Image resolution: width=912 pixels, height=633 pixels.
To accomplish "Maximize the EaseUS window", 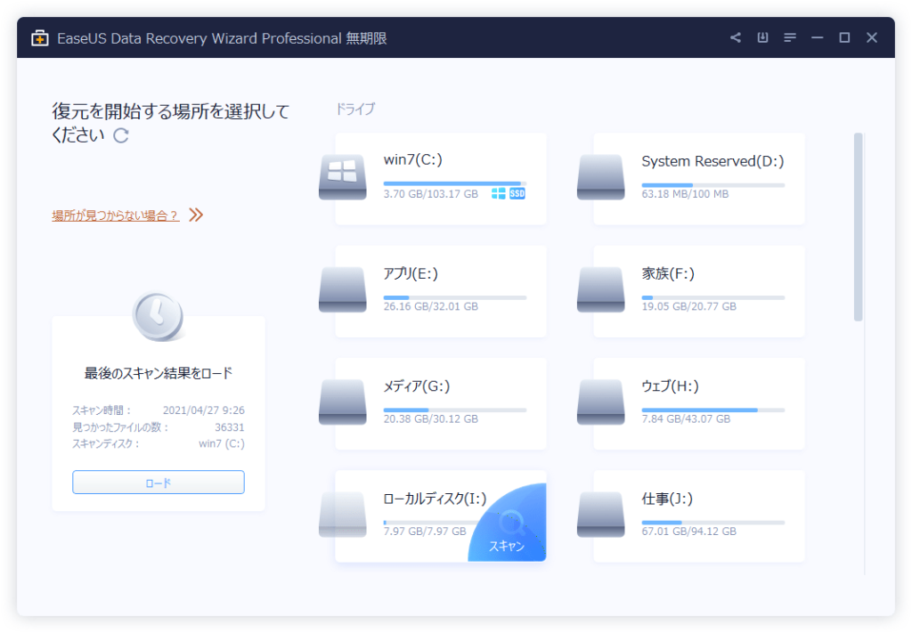I will (x=844, y=37).
